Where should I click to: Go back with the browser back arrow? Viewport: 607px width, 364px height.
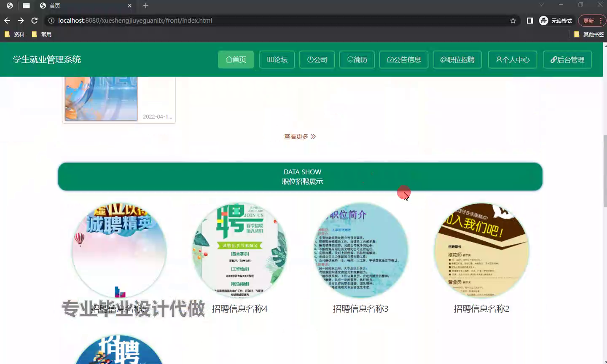(7, 21)
